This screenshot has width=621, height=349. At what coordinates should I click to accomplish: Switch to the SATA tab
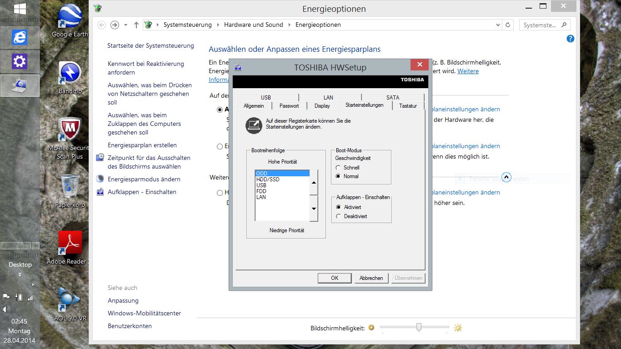coord(393,97)
